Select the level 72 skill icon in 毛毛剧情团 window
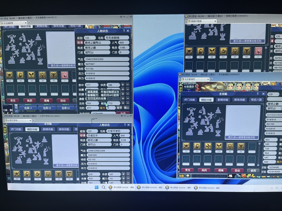This screenshot has height=211, width=282. 186,146
